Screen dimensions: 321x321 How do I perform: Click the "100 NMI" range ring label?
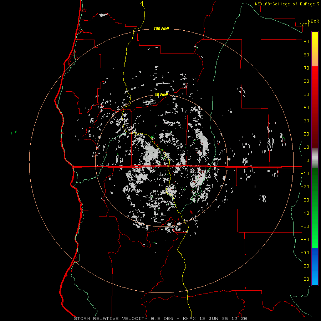tap(161, 29)
